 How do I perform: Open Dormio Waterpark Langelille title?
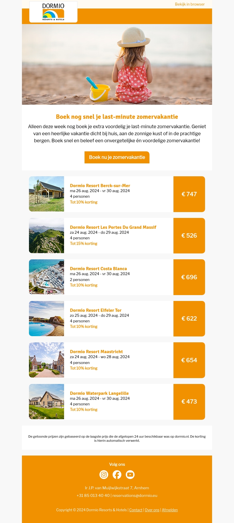pos(99,393)
